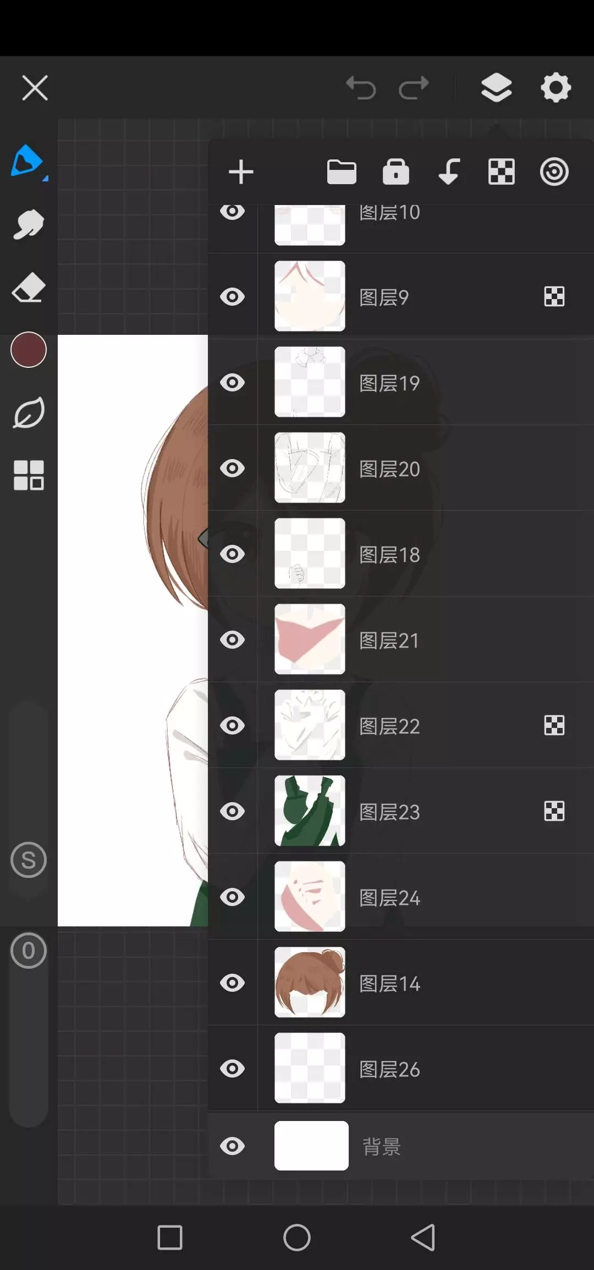This screenshot has height=1270, width=594.
Task: Select the smudge tool
Action: [x=28, y=225]
